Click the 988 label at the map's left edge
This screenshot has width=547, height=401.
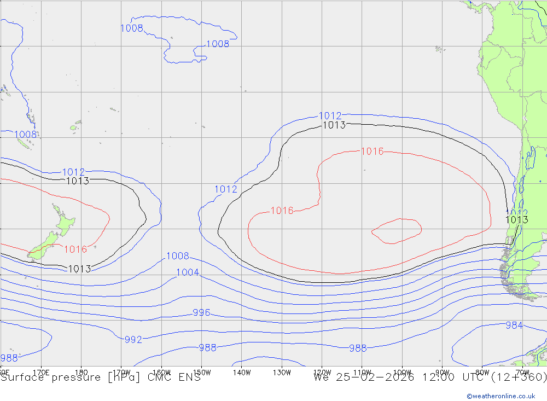pos(9,358)
